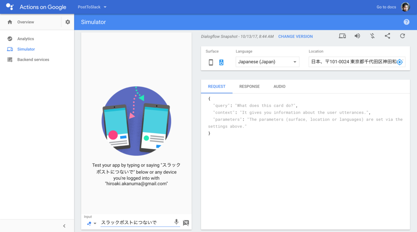This screenshot has width=417, height=232.
Task: Collapse the sidebar with the chevron
Action: coord(64,226)
